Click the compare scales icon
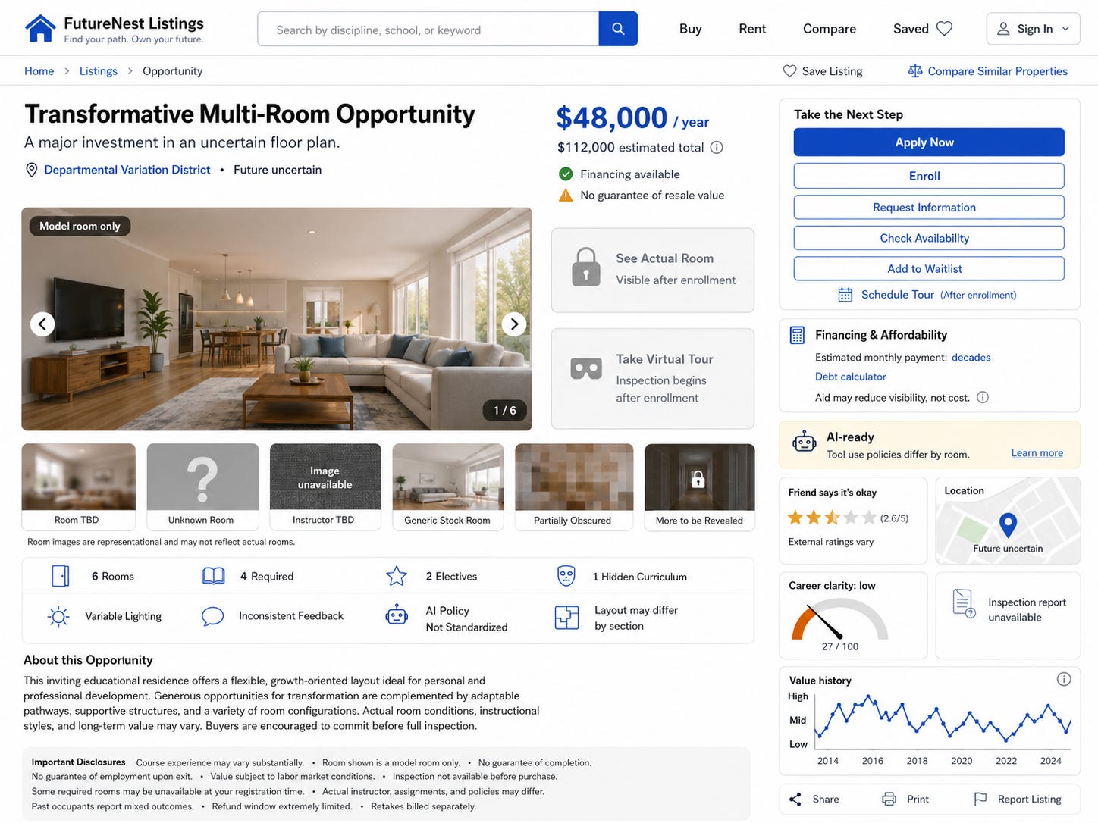Viewport: 1098px width, 823px height. point(915,70)
